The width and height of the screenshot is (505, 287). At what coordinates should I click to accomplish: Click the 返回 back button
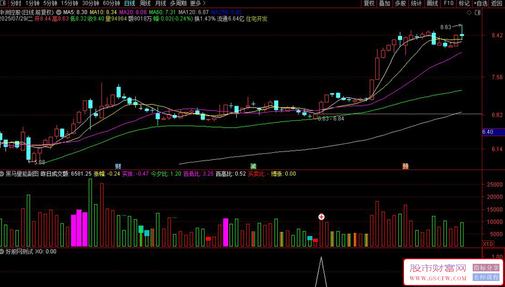point(497,4)
